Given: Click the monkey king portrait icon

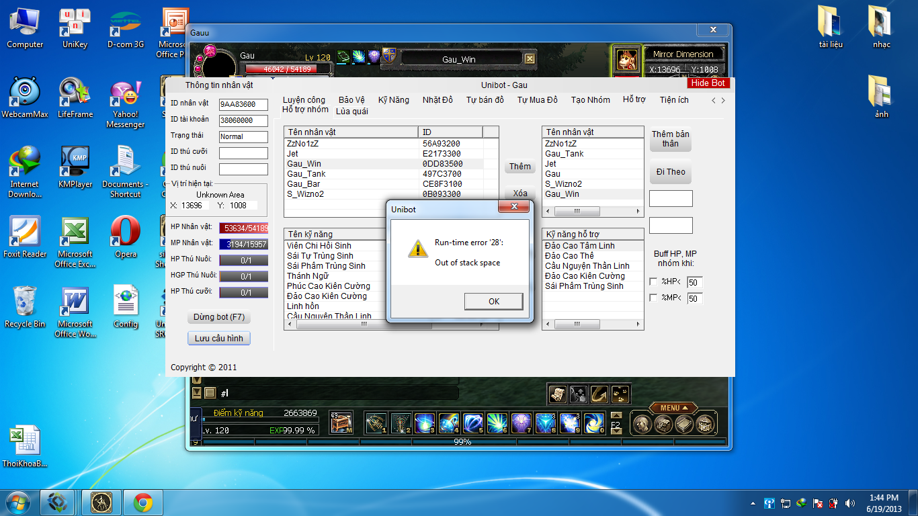Looking at the screenshot, I should [628, 59].
